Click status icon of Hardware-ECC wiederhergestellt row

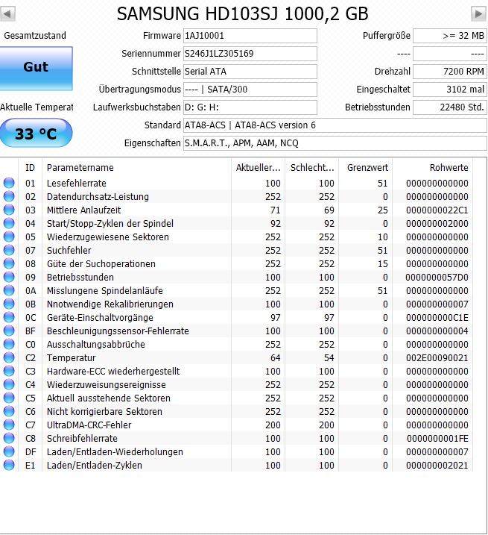click(x=9, y=371)
